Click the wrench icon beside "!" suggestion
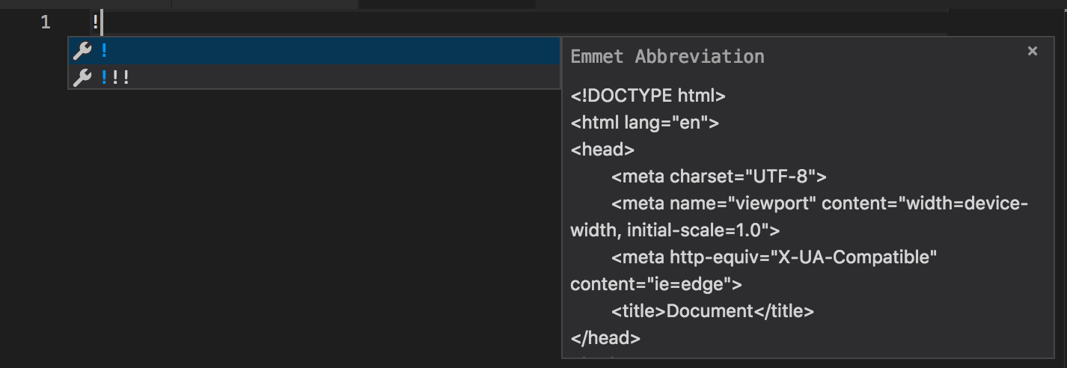 pyautogui.click(x=82, y=51)
